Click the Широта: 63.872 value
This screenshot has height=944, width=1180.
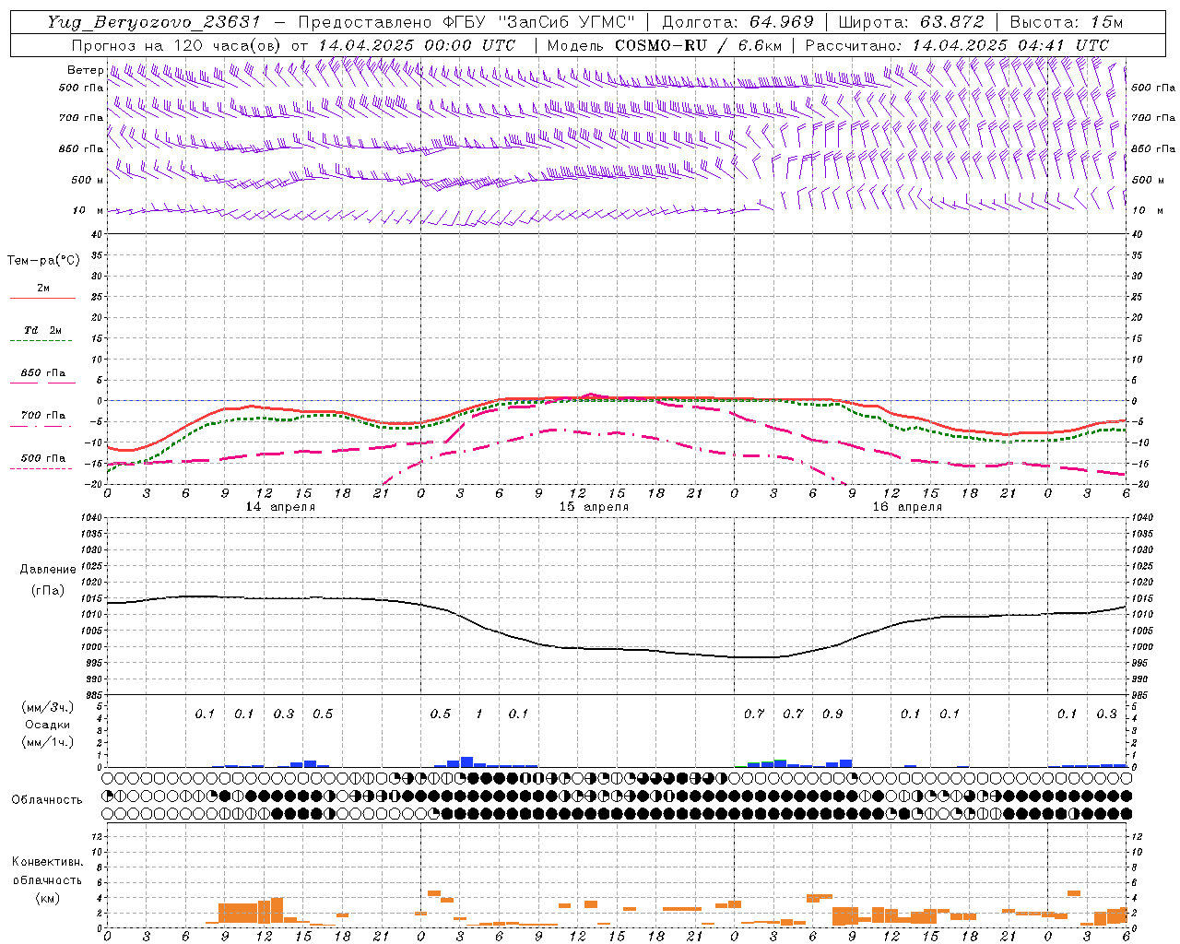coord(912,22)
